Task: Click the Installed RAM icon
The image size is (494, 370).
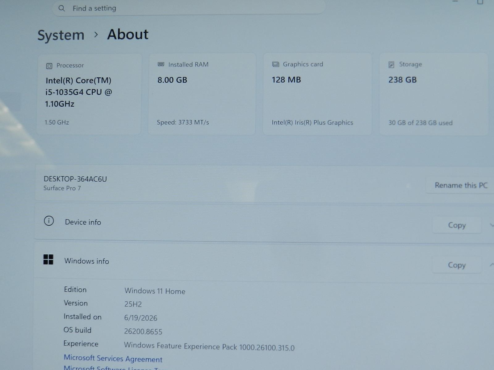Action: 161,64
